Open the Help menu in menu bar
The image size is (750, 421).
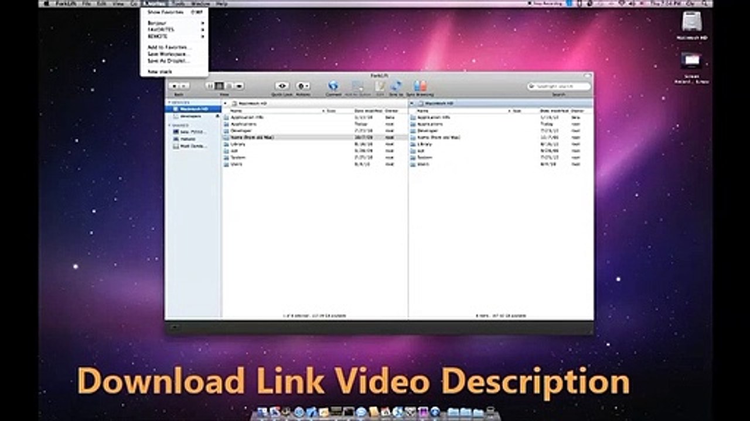pyautogui.click(x=222, y=4)
